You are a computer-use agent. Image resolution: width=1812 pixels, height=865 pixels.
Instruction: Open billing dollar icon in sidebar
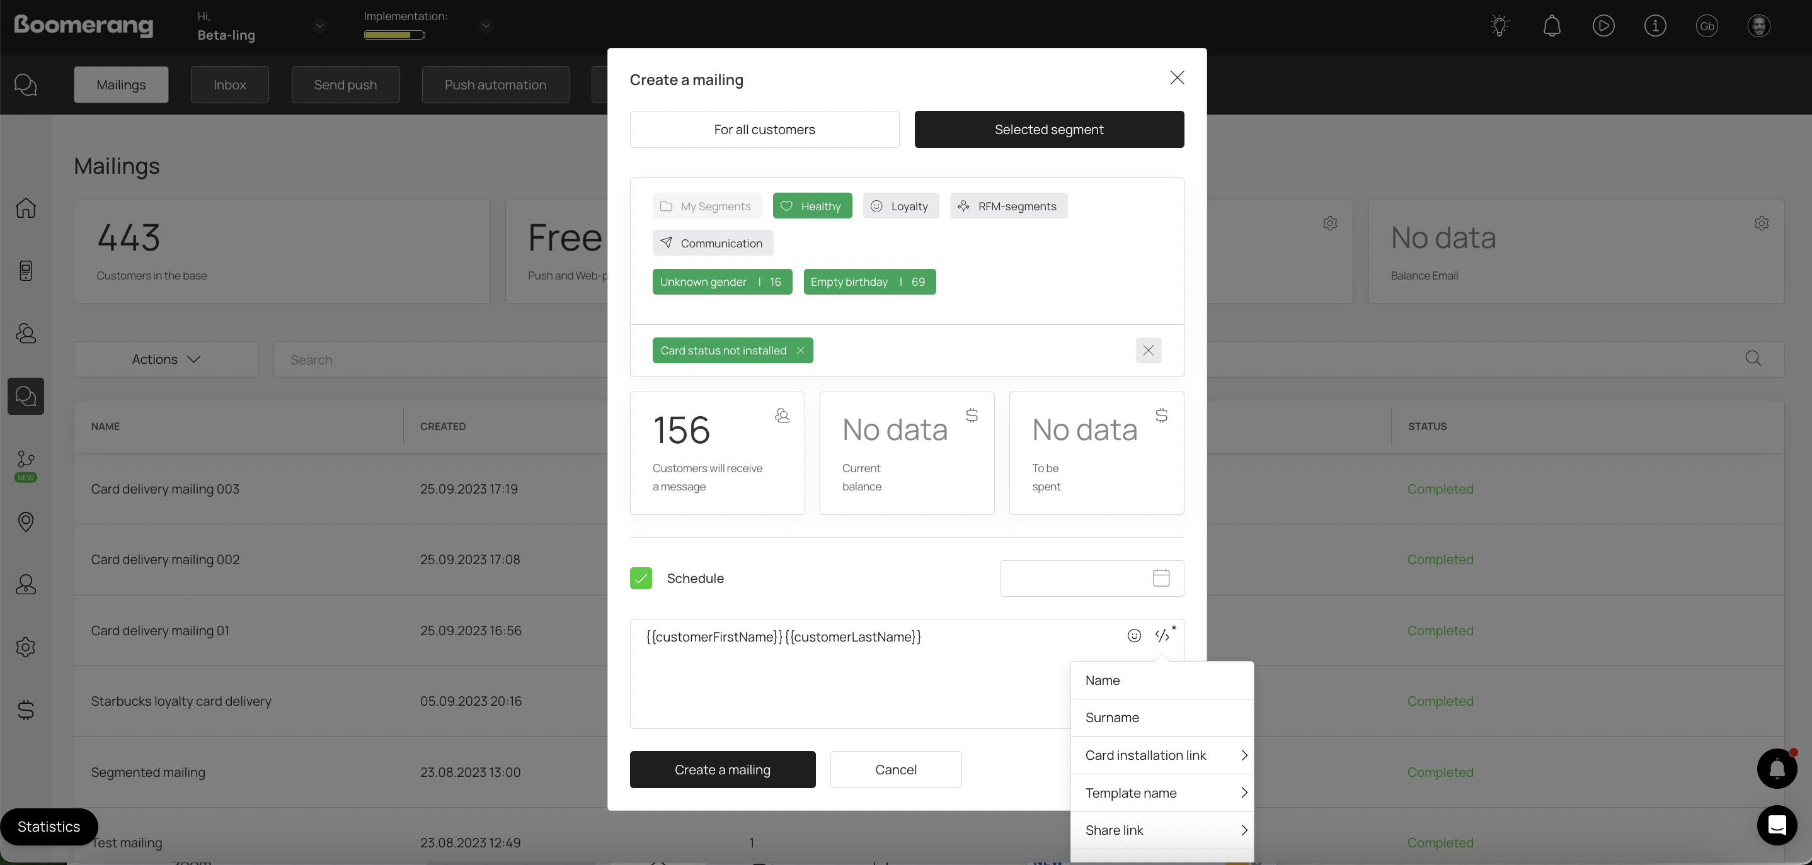click(26, 710)
